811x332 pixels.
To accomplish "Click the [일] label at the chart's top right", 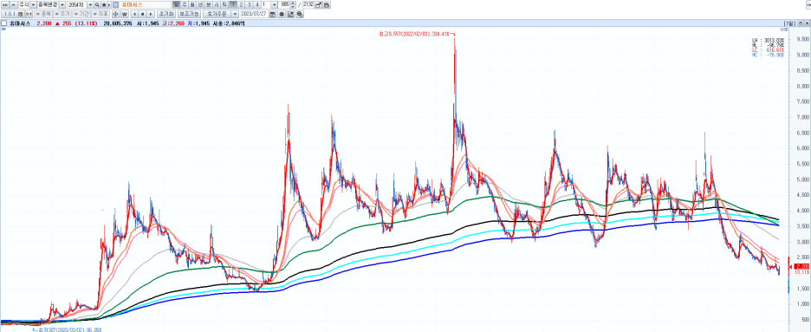I will coord(790,23).
